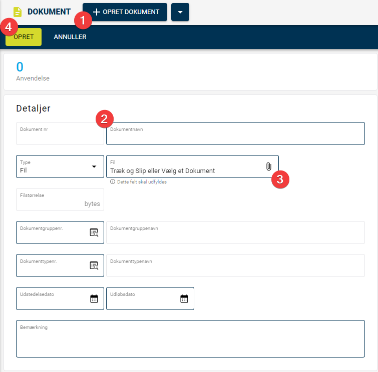Click the Filstørrelse bytes field
The width and height of the screenshot is (378, 372).
[x=60, y=199]
